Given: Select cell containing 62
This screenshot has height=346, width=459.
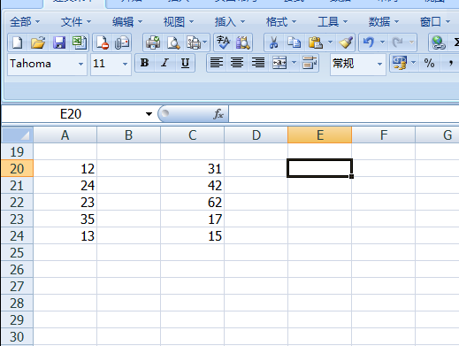Looking at the screenshot, I should coord(193,202).
